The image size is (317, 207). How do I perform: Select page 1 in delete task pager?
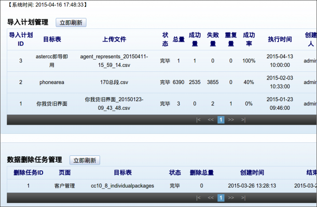coord(221,198)
